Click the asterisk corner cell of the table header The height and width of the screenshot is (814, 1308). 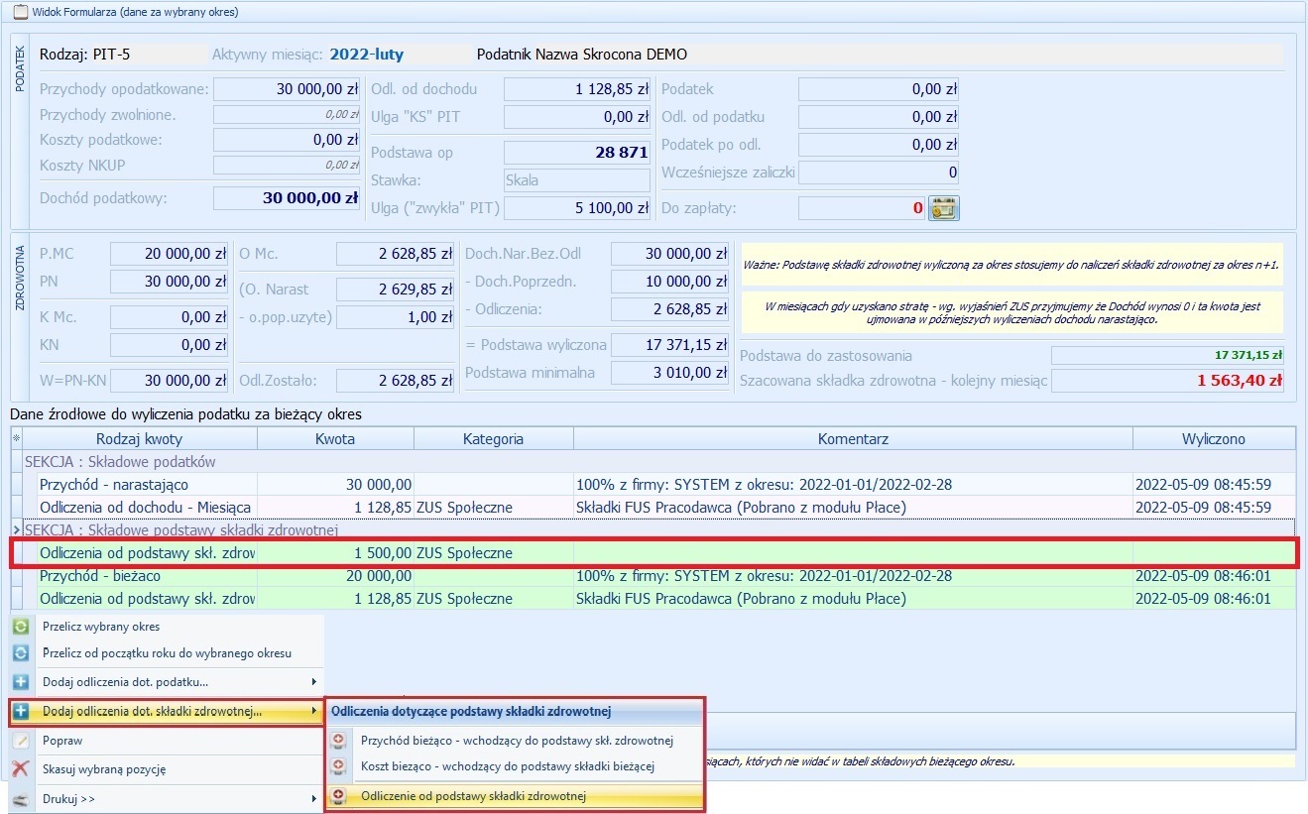click(16, 438)
